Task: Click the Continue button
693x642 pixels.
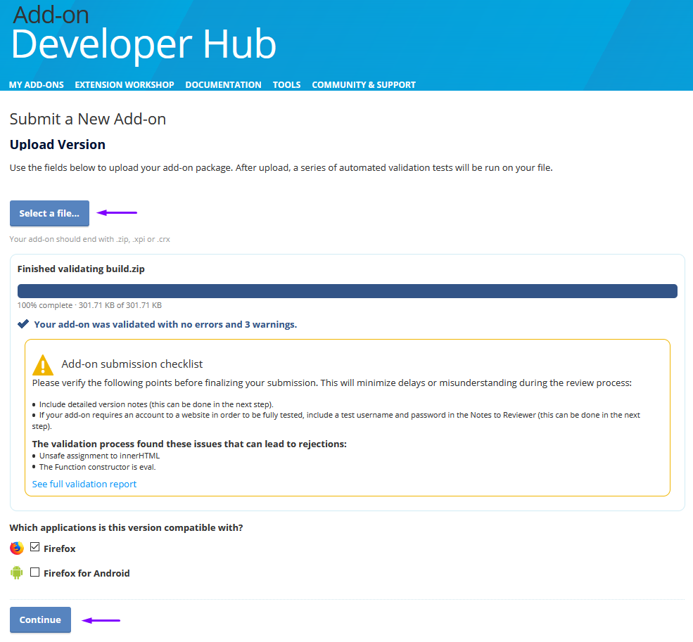Action: tap(40, 620)
